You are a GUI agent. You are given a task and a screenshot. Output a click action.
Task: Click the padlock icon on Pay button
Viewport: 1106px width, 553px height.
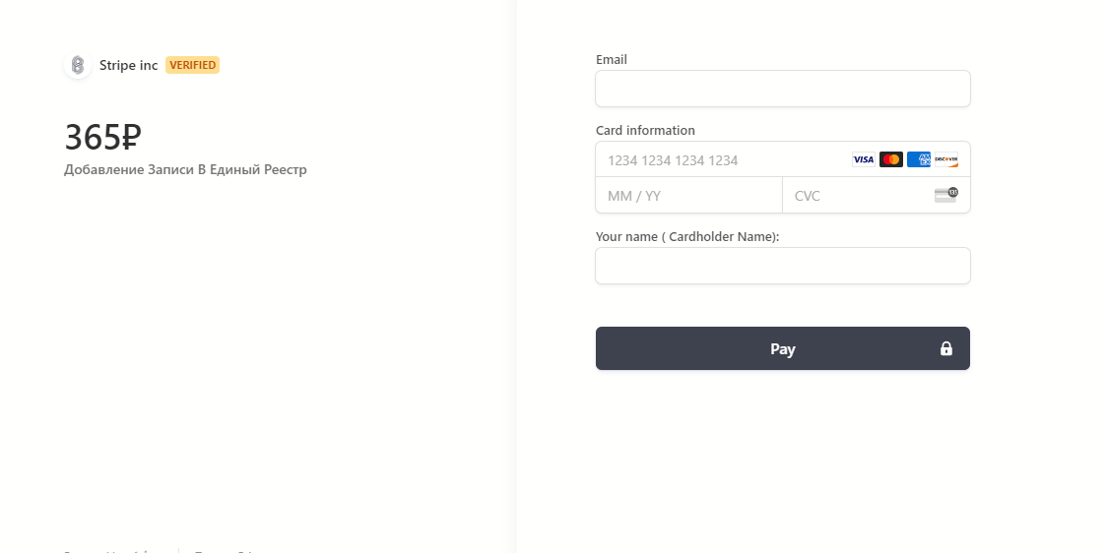(x=946, y=348)
